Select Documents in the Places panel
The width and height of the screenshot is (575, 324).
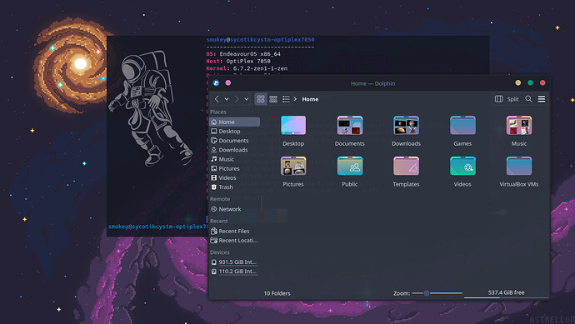pyautogui.click(x=234, y=141)
